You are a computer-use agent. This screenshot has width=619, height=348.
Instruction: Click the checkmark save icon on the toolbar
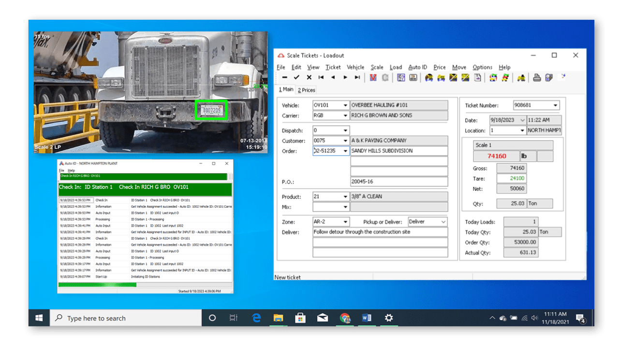coord(296,77)
